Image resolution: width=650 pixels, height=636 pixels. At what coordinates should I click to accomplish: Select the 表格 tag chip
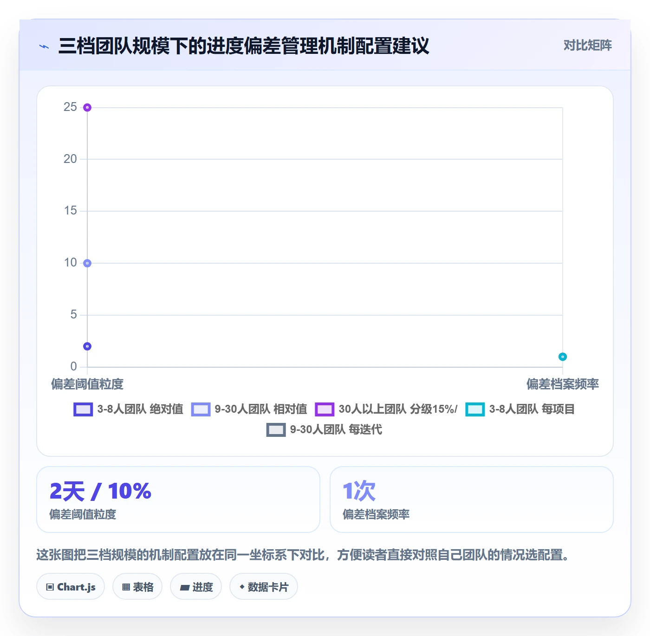coord(137,587)
